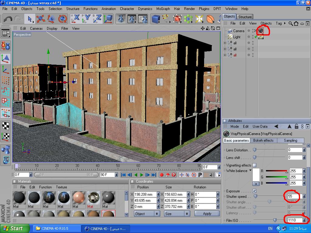
Task: Go to start of animation
Action: 123,175
